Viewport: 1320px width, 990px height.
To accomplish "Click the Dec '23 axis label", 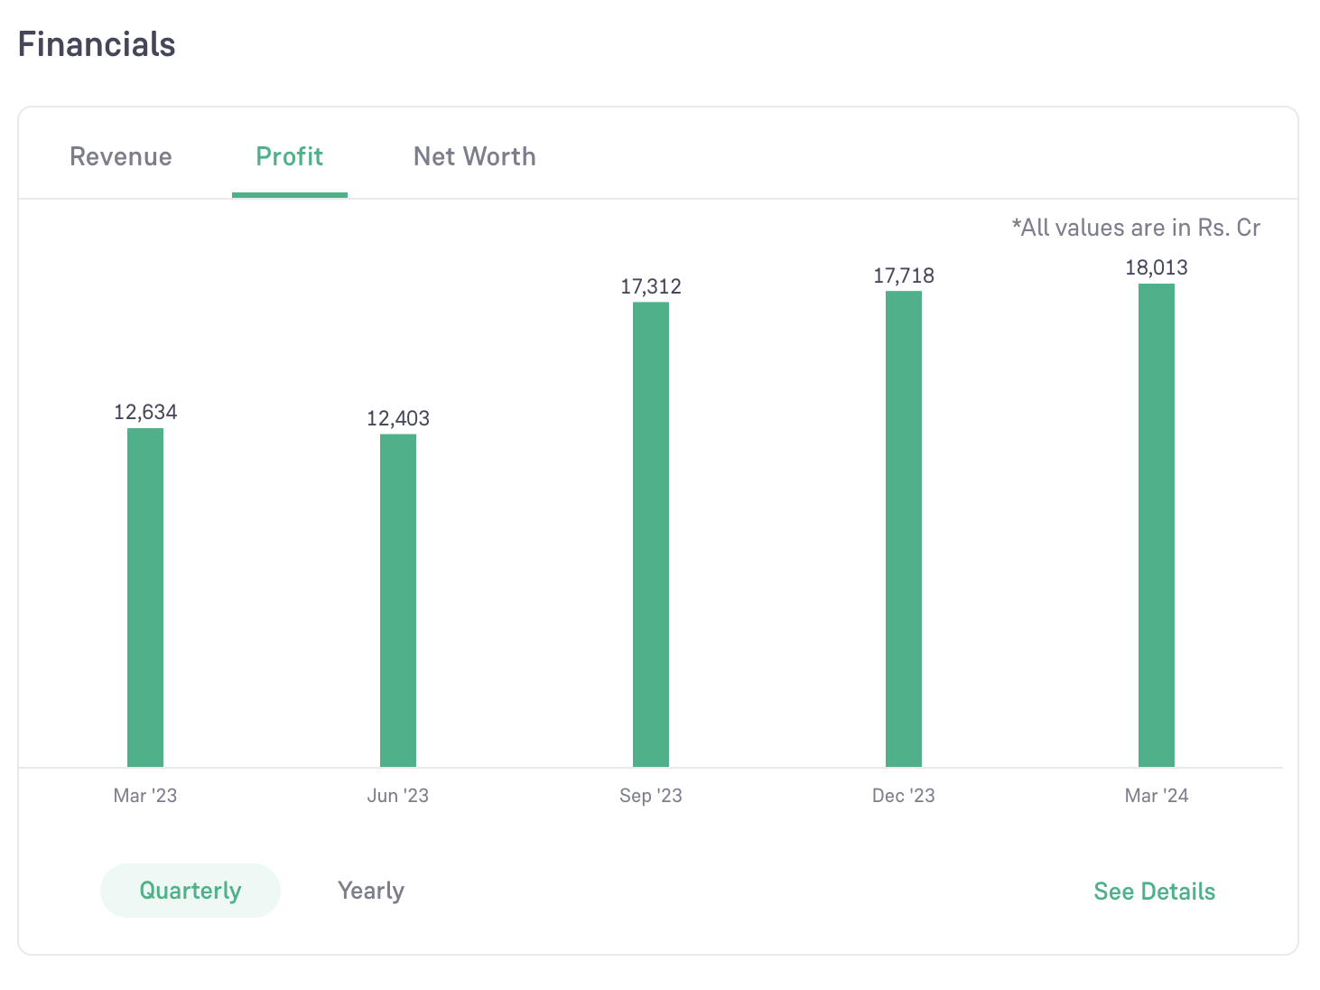I will (x=904, y=796).
